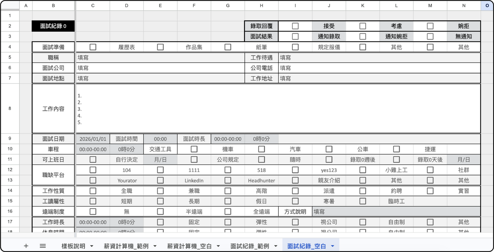Select the 職稱 填寫 input cell

[x=160, y=57]
